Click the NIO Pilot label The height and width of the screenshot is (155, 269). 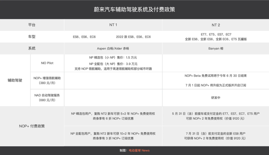pyautogui.click(x=47, y=63)
